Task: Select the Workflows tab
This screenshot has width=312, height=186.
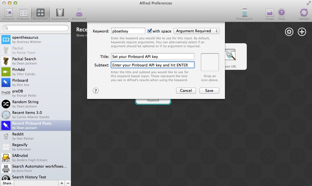Action: point(40,14)
